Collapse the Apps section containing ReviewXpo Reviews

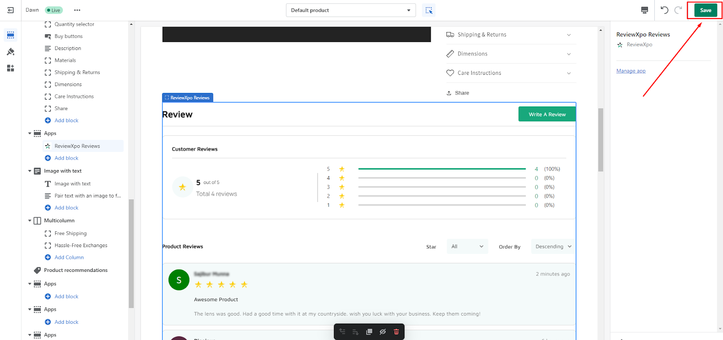pyautogui.click(x=30, y=133)
